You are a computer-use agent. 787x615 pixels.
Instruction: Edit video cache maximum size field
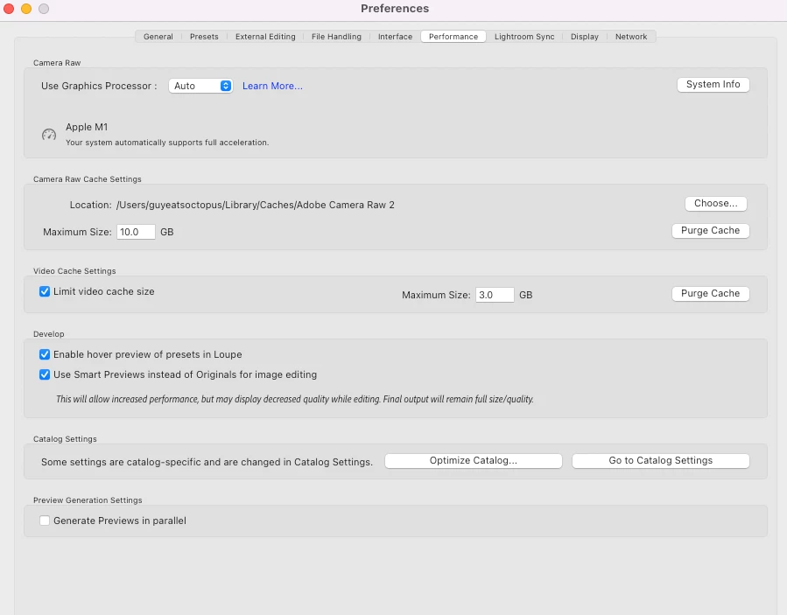(x=495, y=295)
